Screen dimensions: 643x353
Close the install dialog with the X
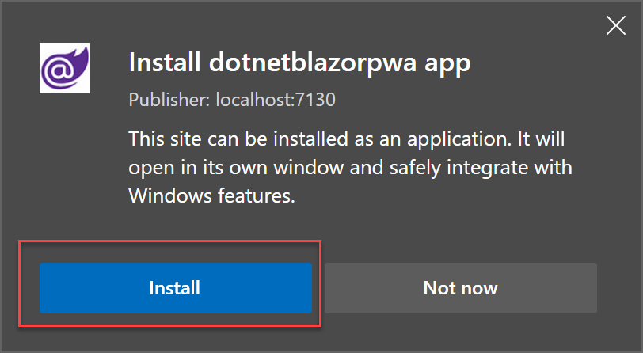pos(615,26)
